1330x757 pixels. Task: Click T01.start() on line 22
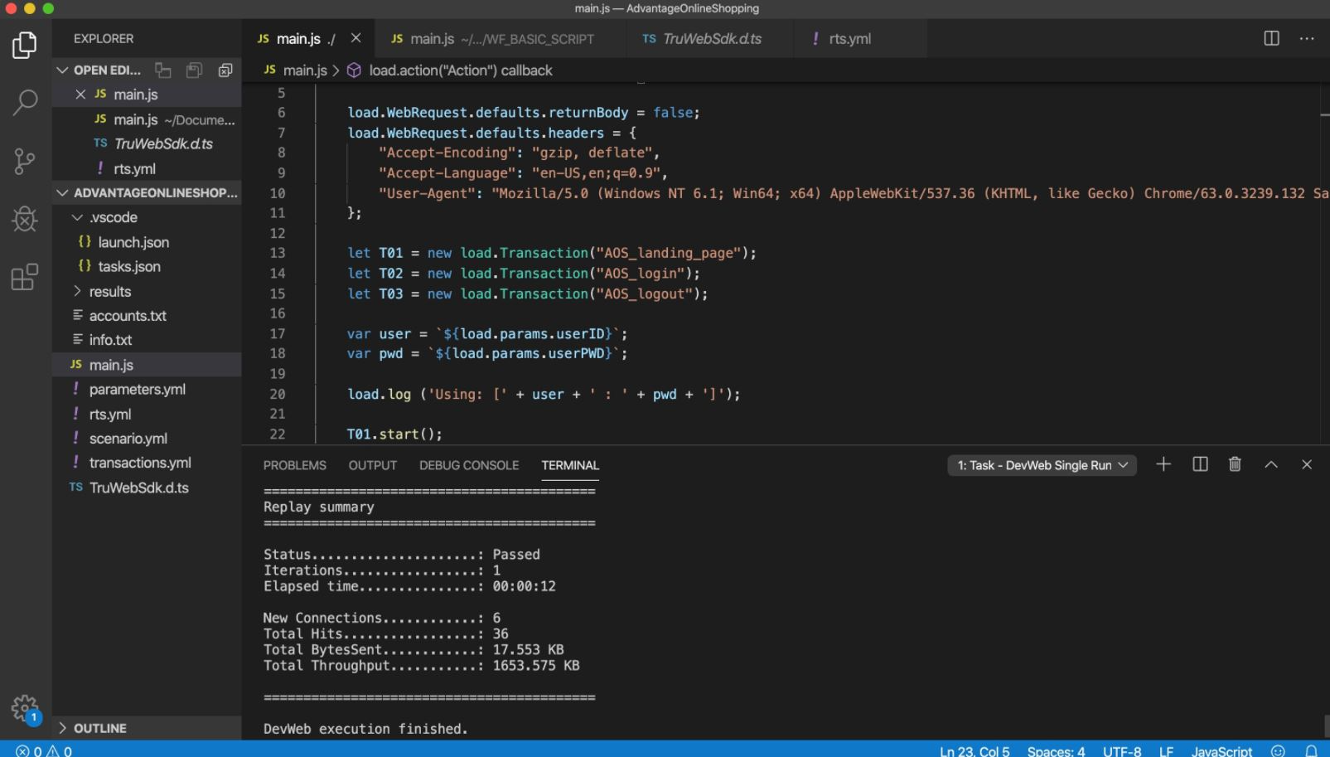pos(394,434)
